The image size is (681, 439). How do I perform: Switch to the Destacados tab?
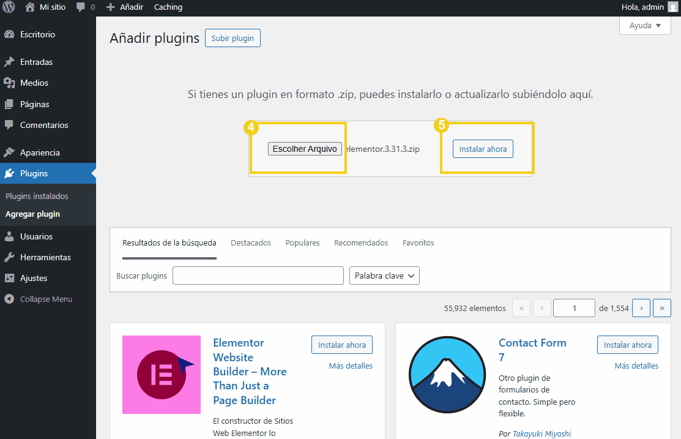[x=251, y=243]
